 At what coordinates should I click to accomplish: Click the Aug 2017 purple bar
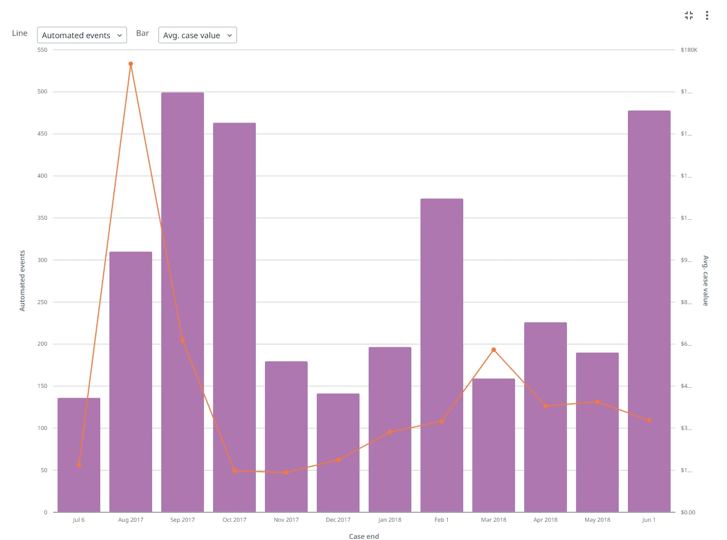[130, 382]
